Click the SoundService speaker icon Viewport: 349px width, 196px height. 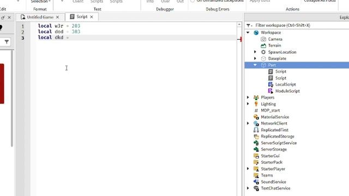click(x=256, y=182)
